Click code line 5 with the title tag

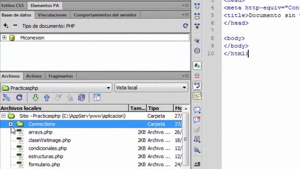pyautogui.click(x=262, y=15)
